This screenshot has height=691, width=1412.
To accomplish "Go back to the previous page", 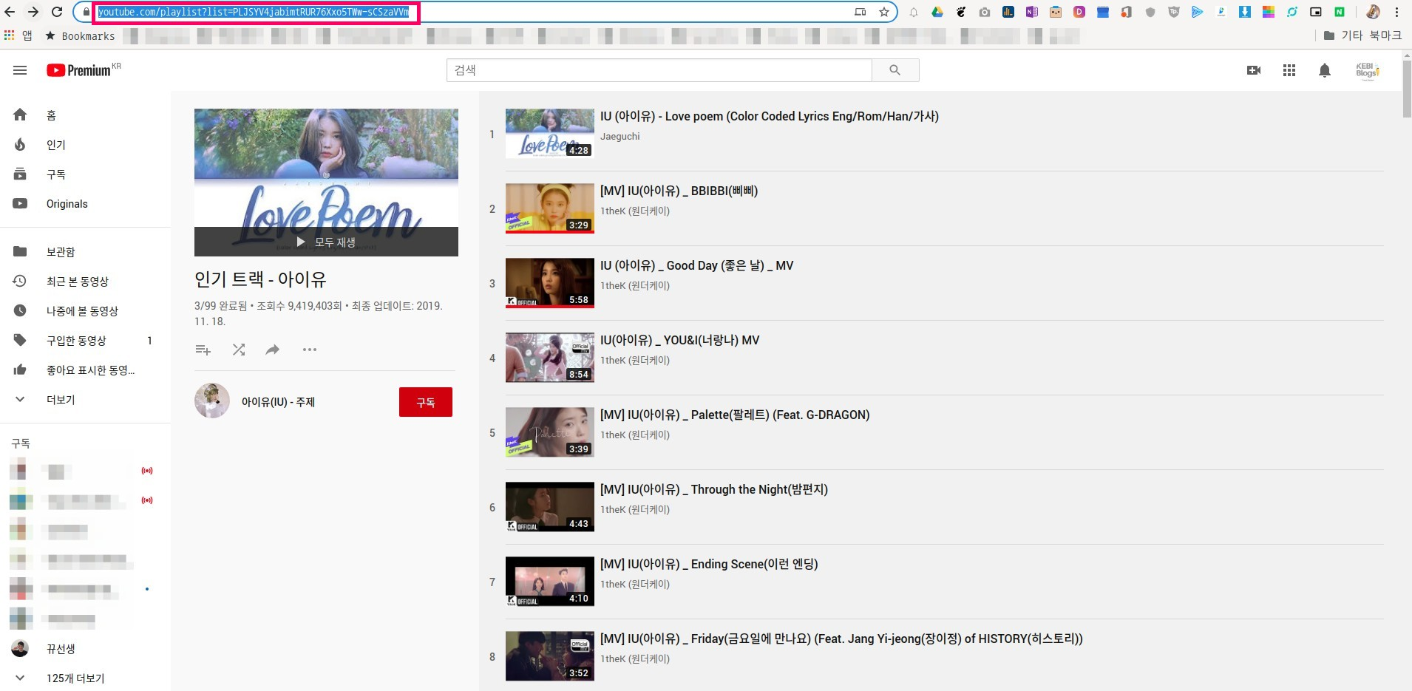I will (10, 12).
